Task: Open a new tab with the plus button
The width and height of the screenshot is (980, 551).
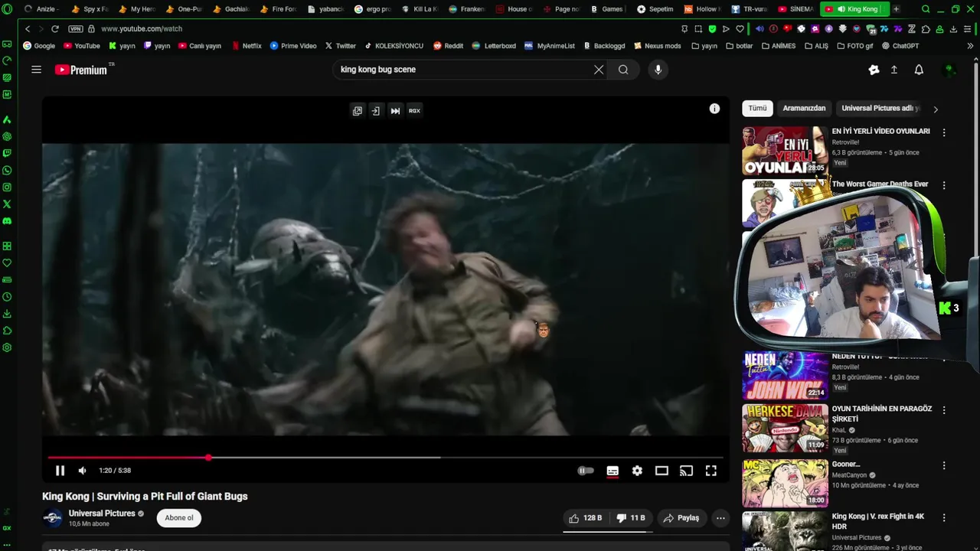Action: [x=897, y=9]
